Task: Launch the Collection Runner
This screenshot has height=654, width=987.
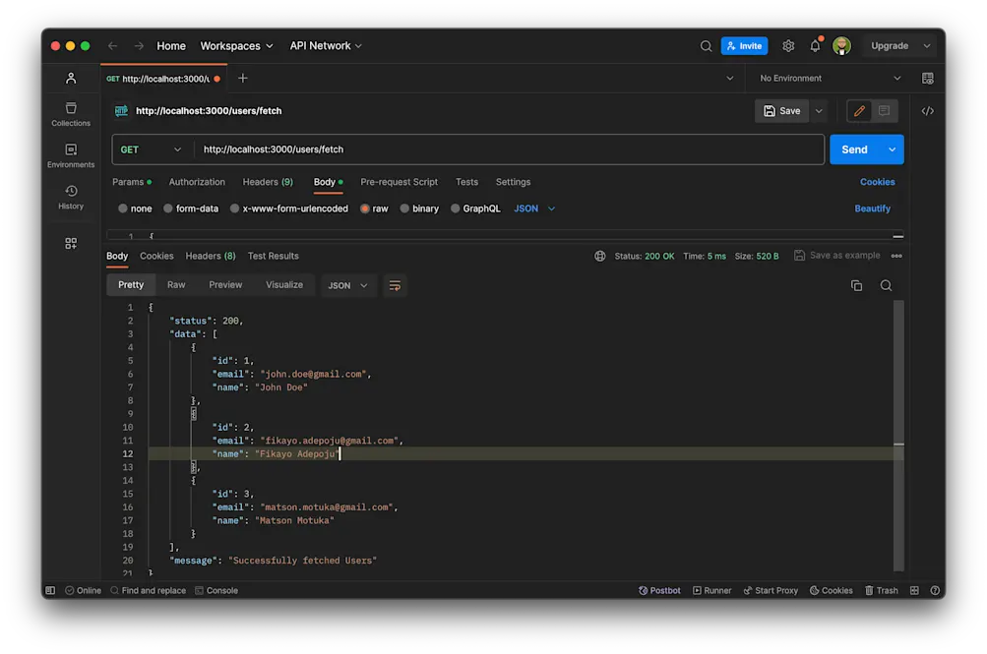Action: [x=711, y=590]
